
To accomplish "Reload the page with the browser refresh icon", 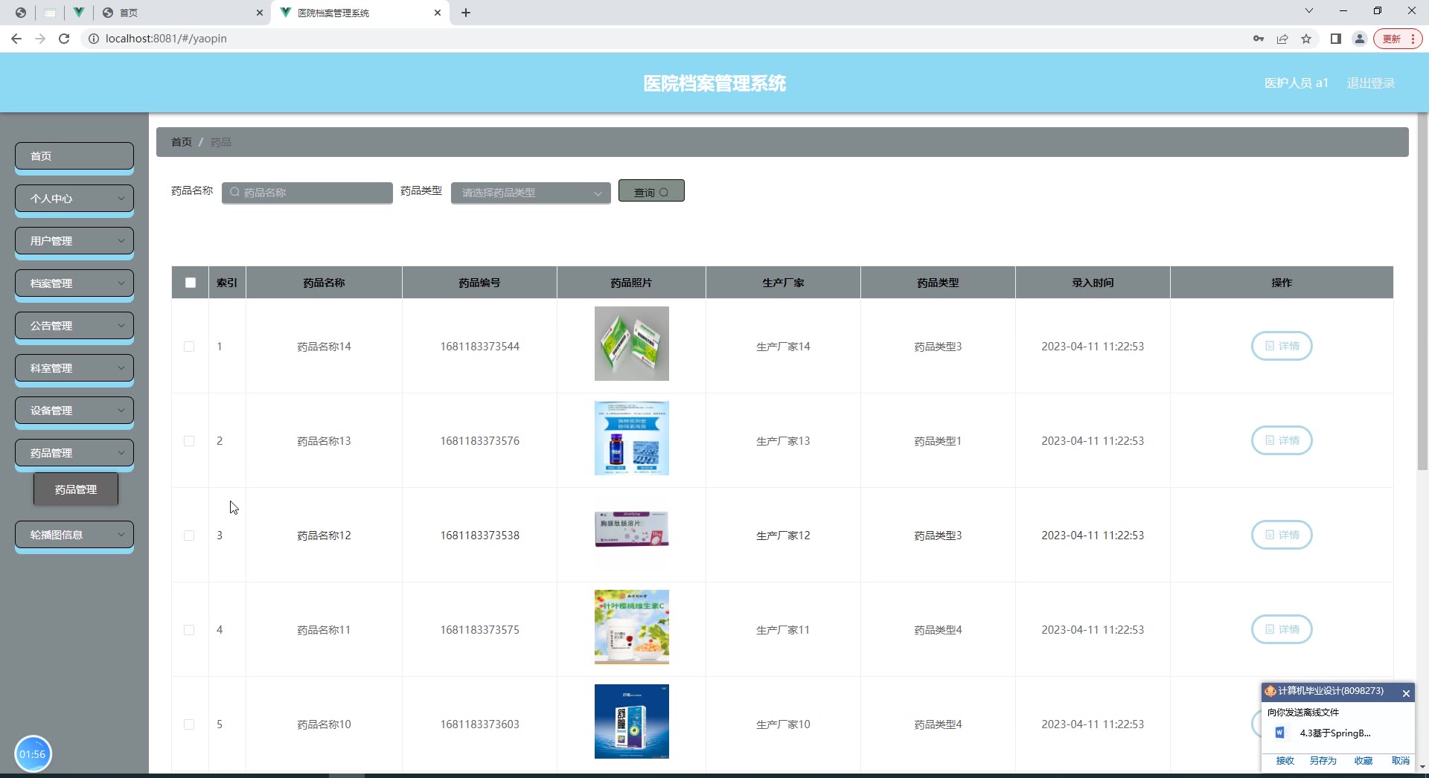I will click(64, 39).
